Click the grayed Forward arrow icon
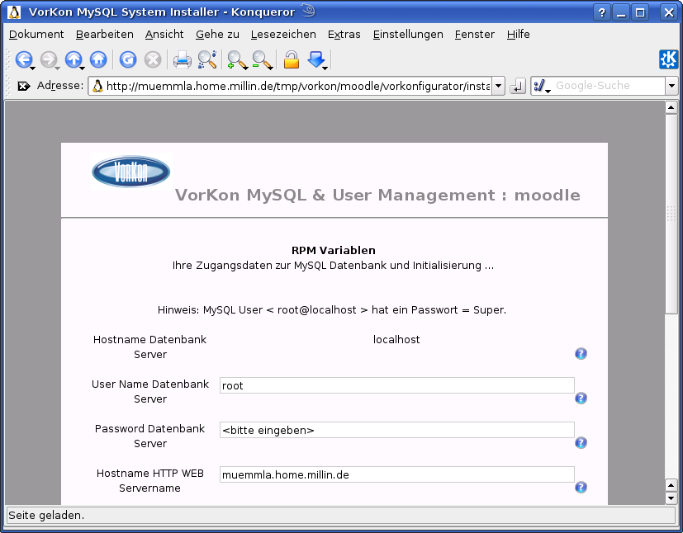 pos(49,59)
